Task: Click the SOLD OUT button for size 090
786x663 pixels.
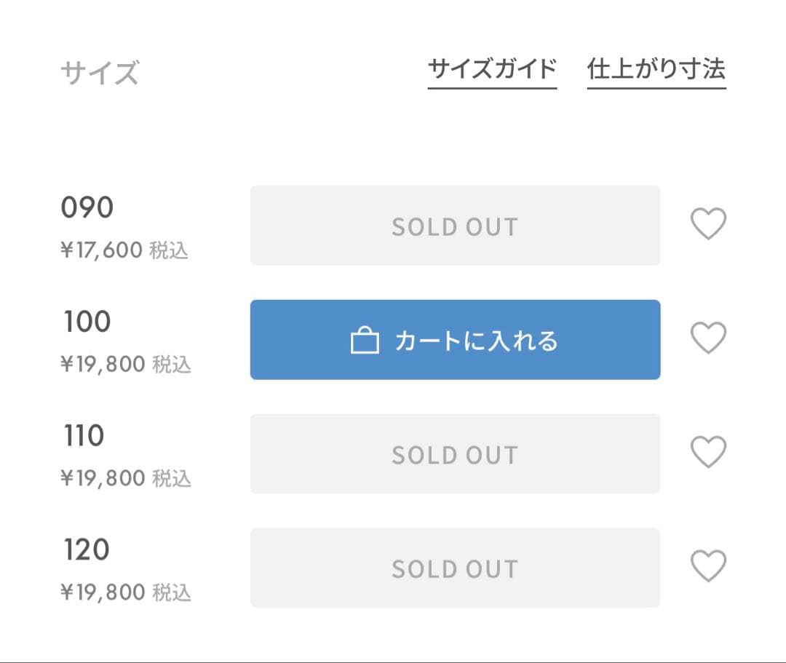Action: click(455, 226)
